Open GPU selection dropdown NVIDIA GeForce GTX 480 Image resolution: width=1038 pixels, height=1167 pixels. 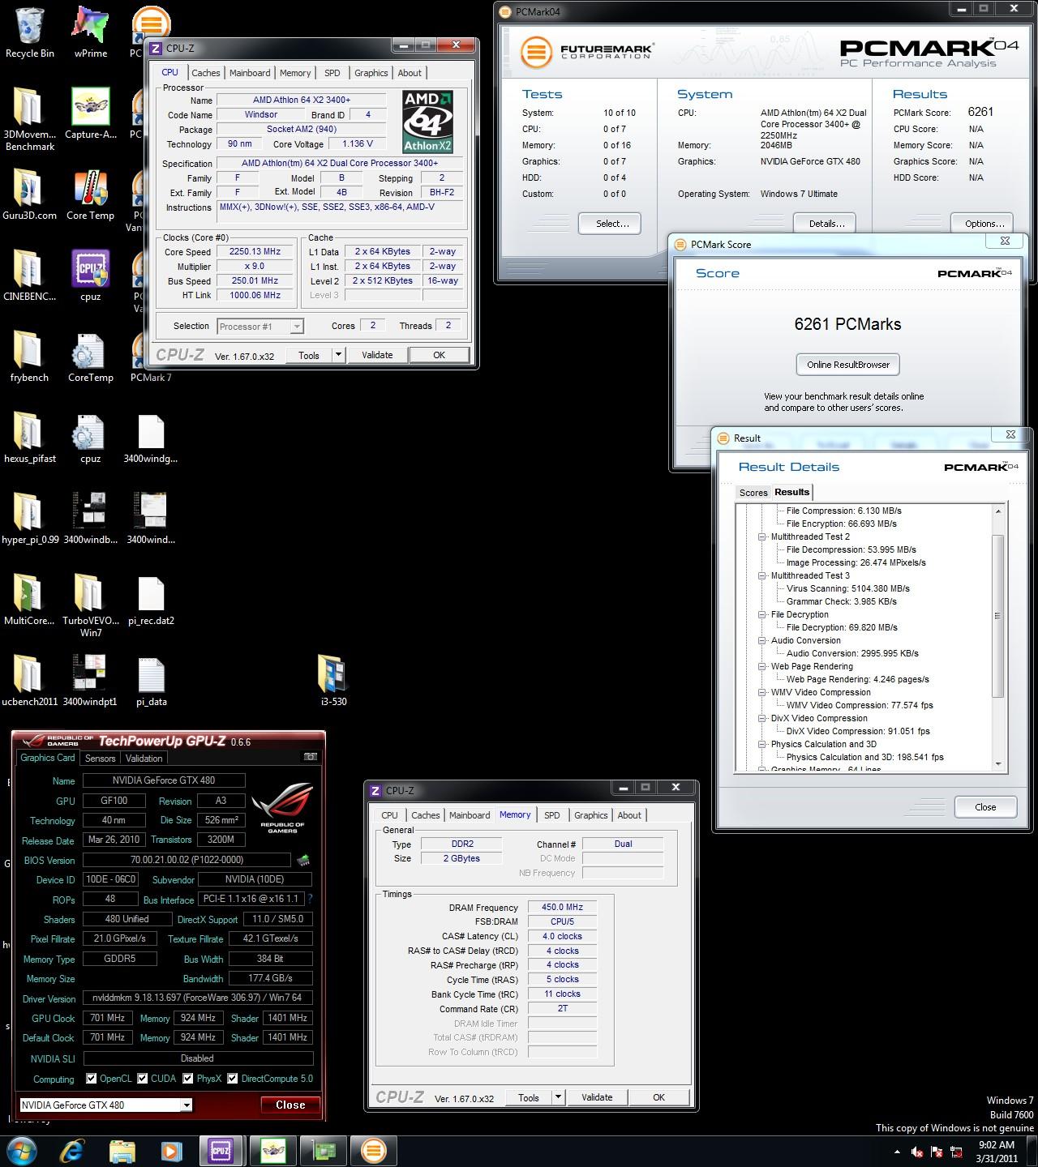tap(105, 1105)
